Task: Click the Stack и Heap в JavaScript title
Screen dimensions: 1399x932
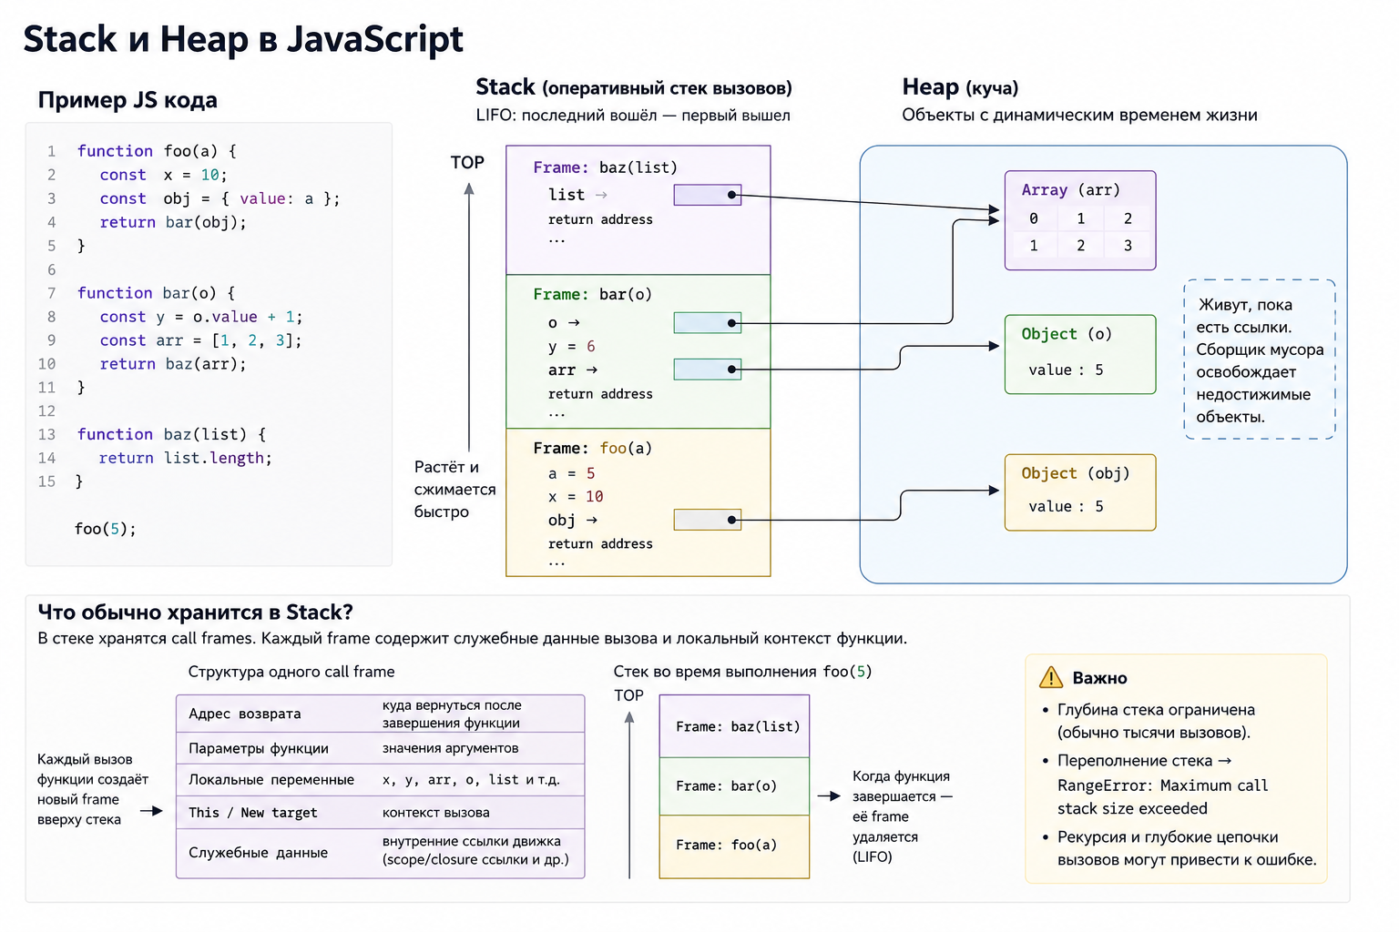Action: 243,39
